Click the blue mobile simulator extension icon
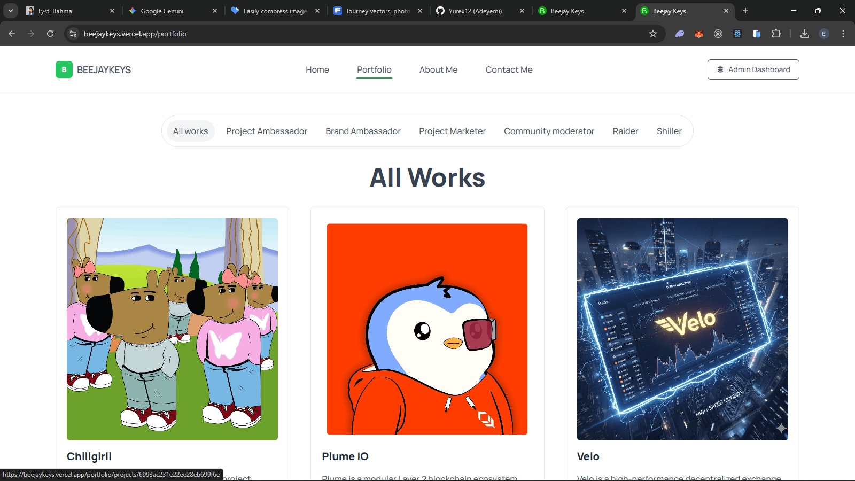 pyautogui.click(x=757, y=34)
